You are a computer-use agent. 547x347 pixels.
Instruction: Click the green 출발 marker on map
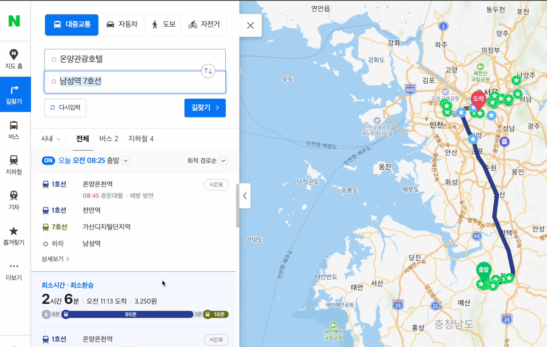(484, 270)
